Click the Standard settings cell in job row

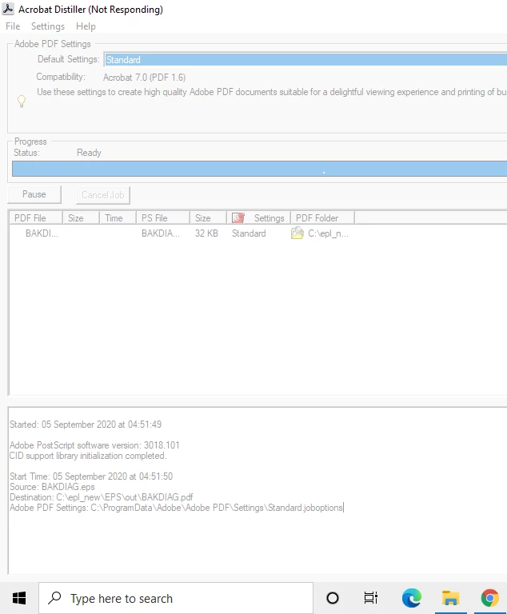[249, 233]
